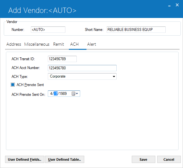This screenshot has height=168, width=183.
Task: Expand the prenote date dropdown arrow
Action: (77, 94)
